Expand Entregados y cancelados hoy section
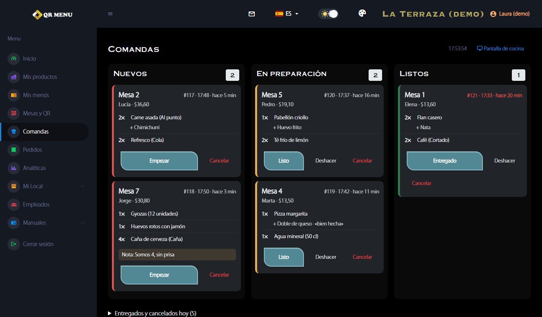Viewport: 542px width, 317px height. 152,313
